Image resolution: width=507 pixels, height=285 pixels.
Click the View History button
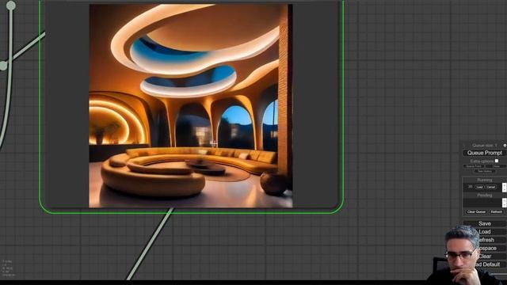(x=484, y=171)
